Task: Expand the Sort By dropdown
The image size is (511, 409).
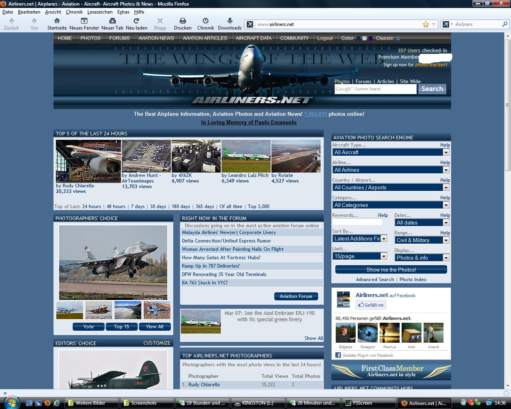Action: 360,238
